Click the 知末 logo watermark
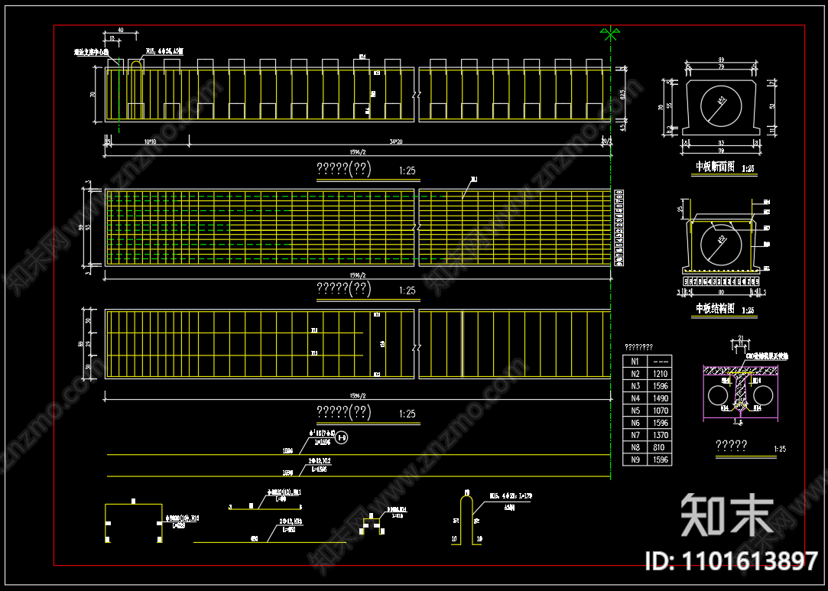Viewport: 828px width, 591px height. tap(727, 515)
